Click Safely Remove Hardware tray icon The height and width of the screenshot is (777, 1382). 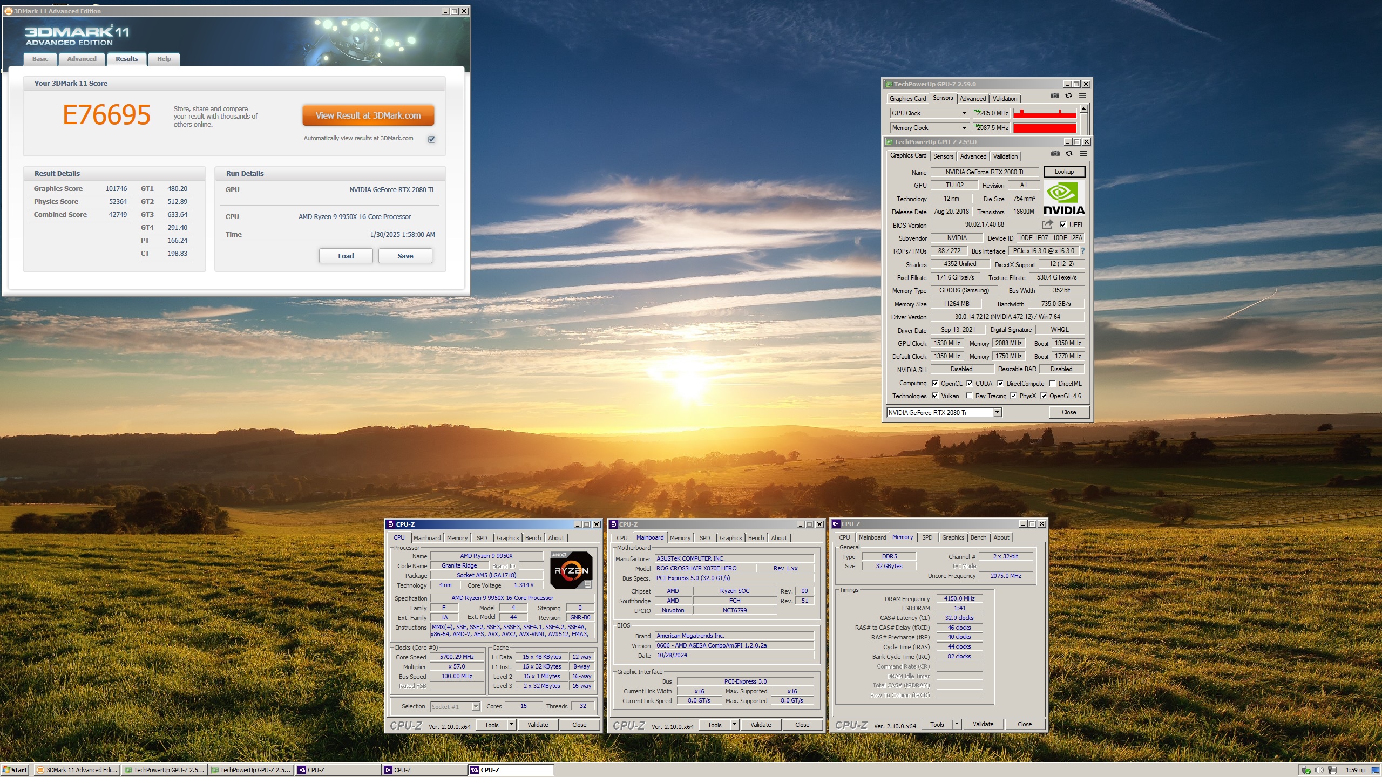tap(1306, 770)
